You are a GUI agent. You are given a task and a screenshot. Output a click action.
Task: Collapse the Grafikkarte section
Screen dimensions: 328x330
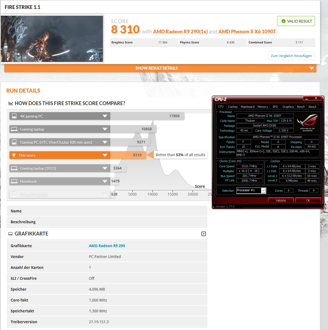[204, 234]
